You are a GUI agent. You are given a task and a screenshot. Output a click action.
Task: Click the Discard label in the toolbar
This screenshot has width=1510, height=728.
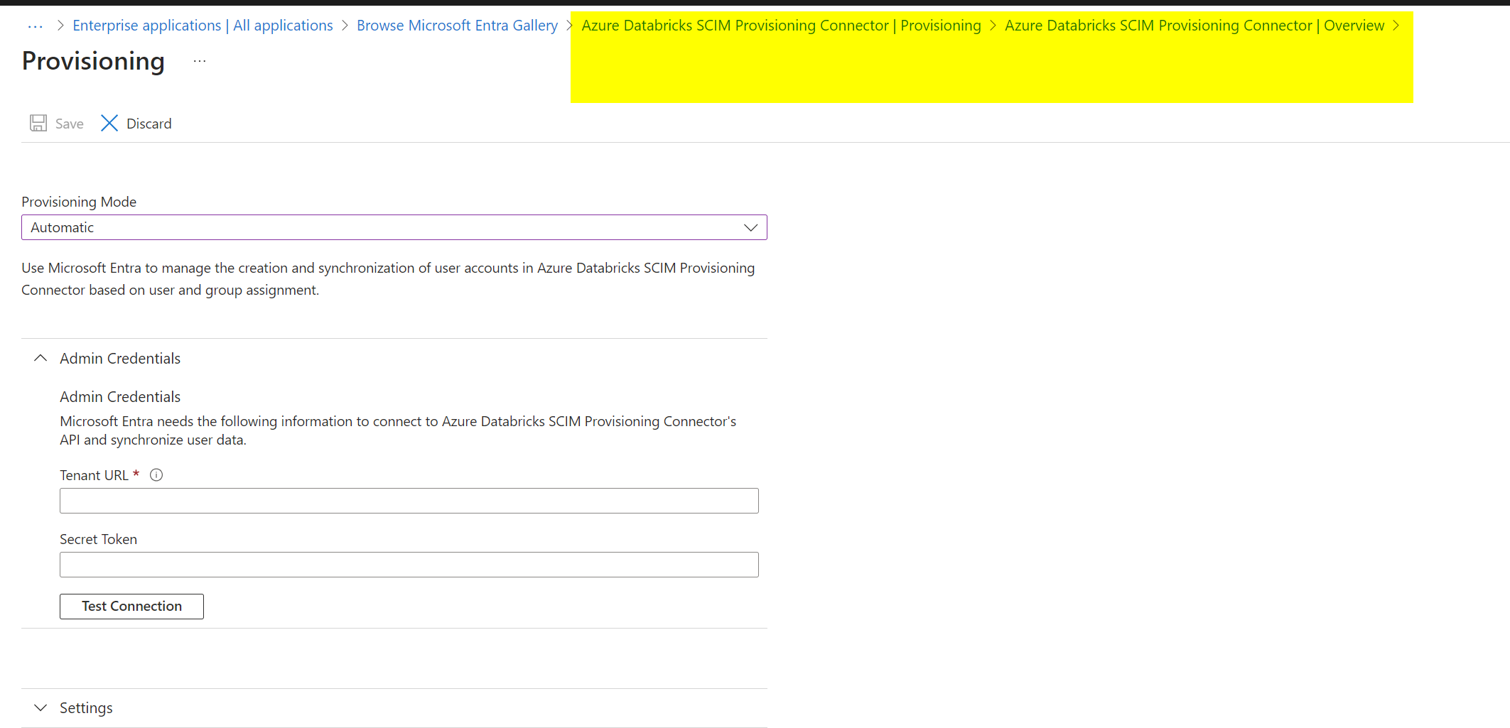149,124
